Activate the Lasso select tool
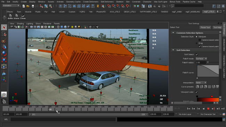The width and height of the screenshot is (226, 127). [x=4, y=34]
